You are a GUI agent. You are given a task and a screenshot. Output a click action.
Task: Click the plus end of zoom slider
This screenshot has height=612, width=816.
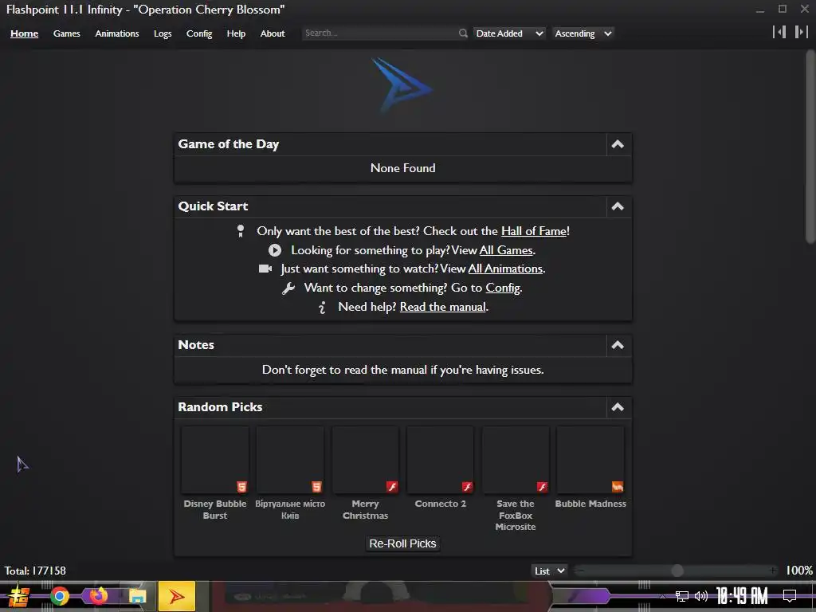click(773, 571)
